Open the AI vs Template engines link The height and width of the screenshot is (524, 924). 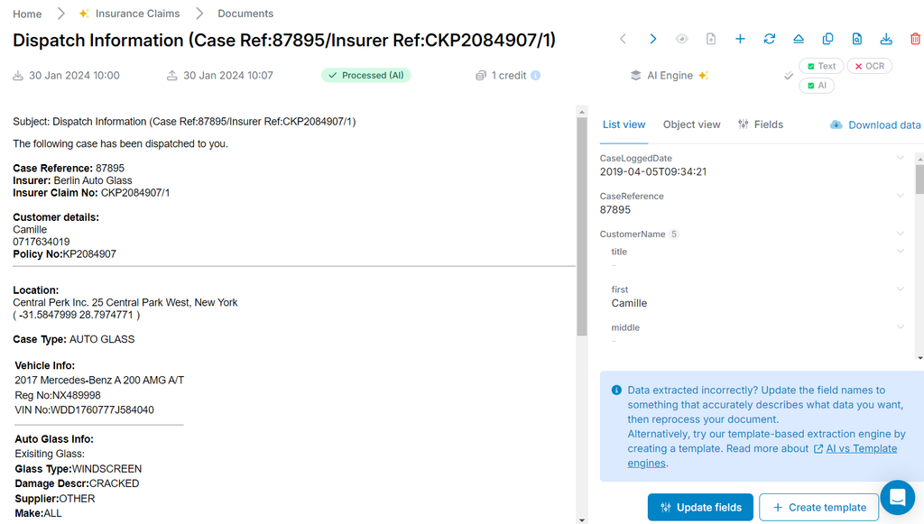pyautogui.click(x=861, y=448)
